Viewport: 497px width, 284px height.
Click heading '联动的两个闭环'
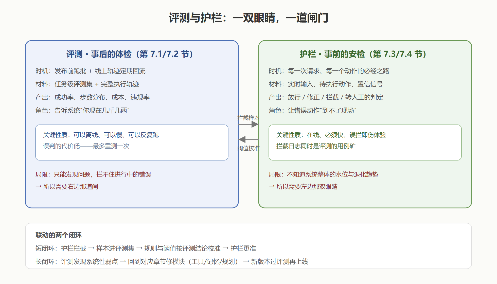[59, 235]
